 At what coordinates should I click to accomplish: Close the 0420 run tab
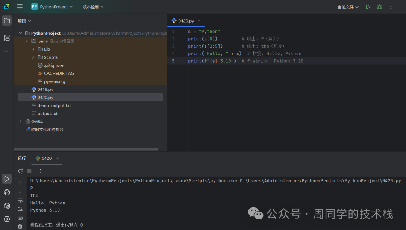57,158
